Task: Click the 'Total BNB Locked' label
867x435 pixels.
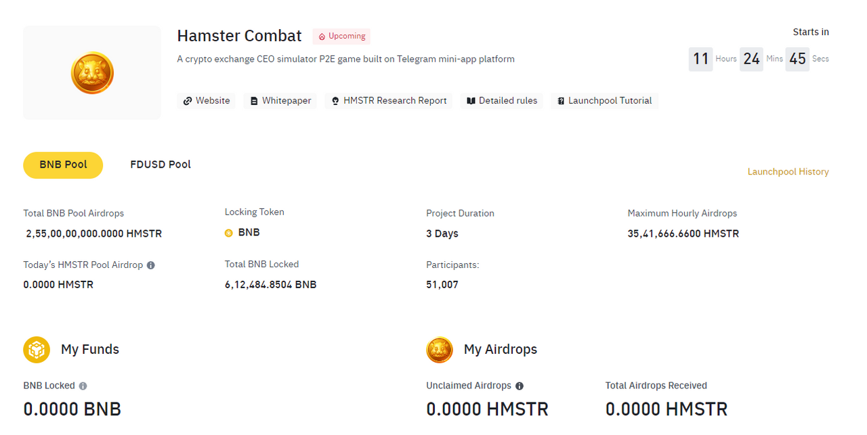Action: [261, 265]
